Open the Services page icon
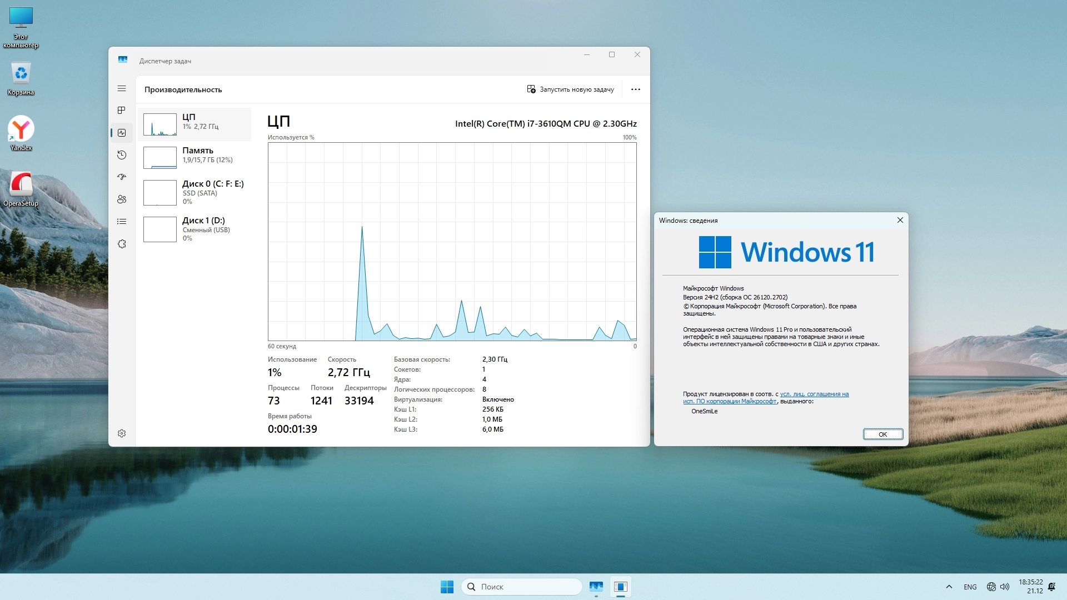Screen dimensions: 1067x600 pos(122,244)
